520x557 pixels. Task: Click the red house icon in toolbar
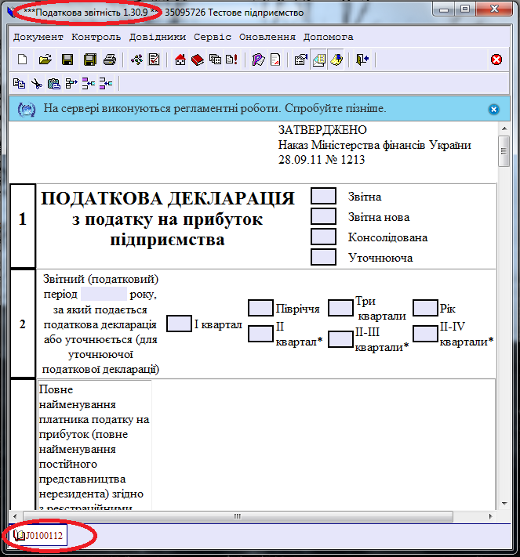180,60
